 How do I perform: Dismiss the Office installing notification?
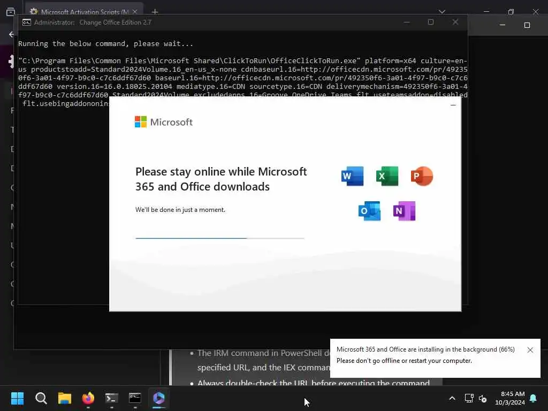530,350
